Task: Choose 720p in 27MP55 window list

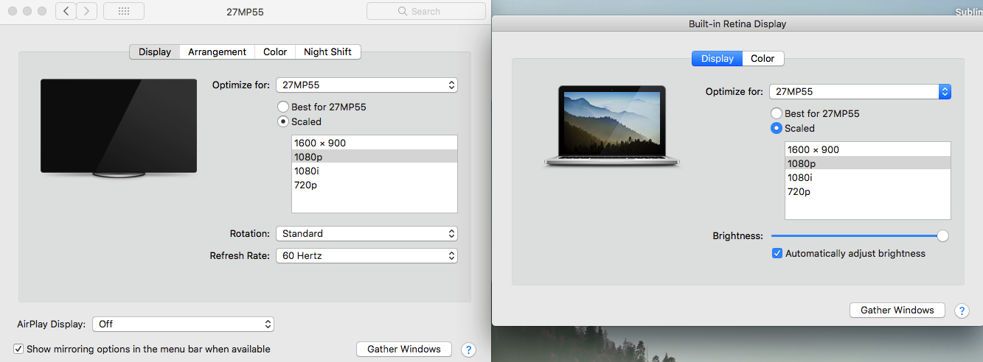Action: [375, 185]
